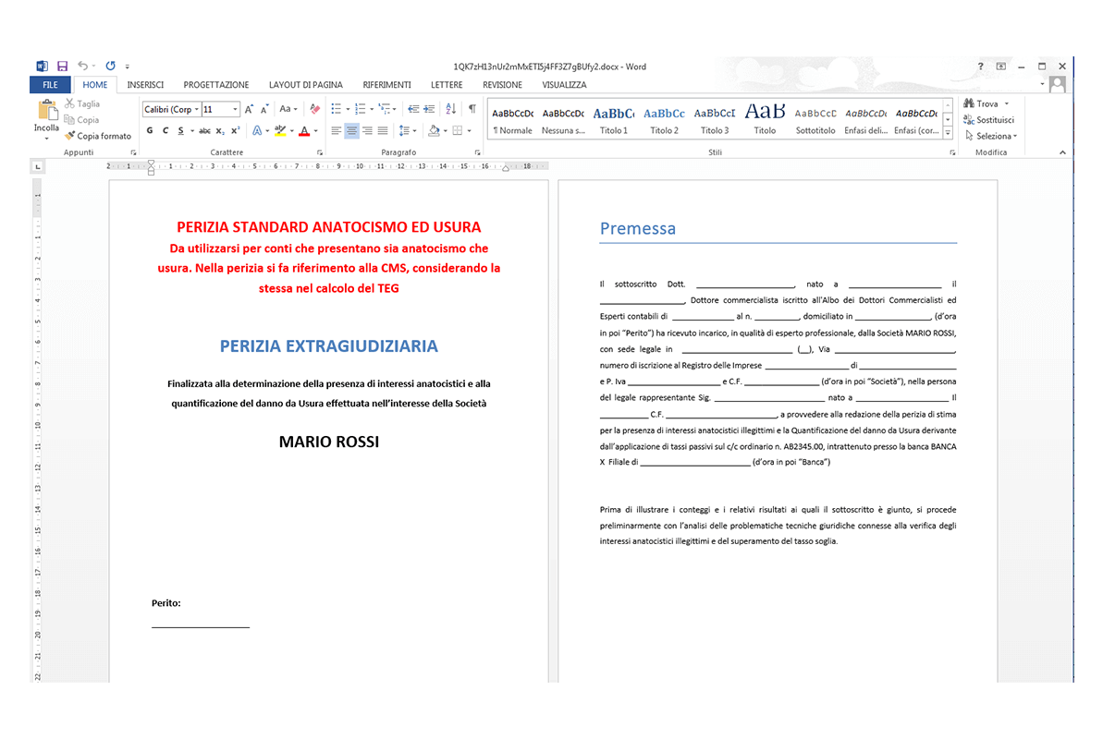The height and width of the screenshot is (739, 1103).
Task: Click the Premessa heading in document
Action: click(637, 228)
